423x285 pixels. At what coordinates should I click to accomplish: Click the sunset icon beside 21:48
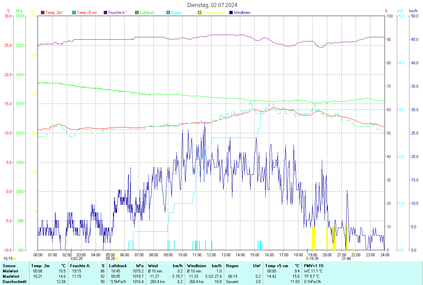point(353,259)
